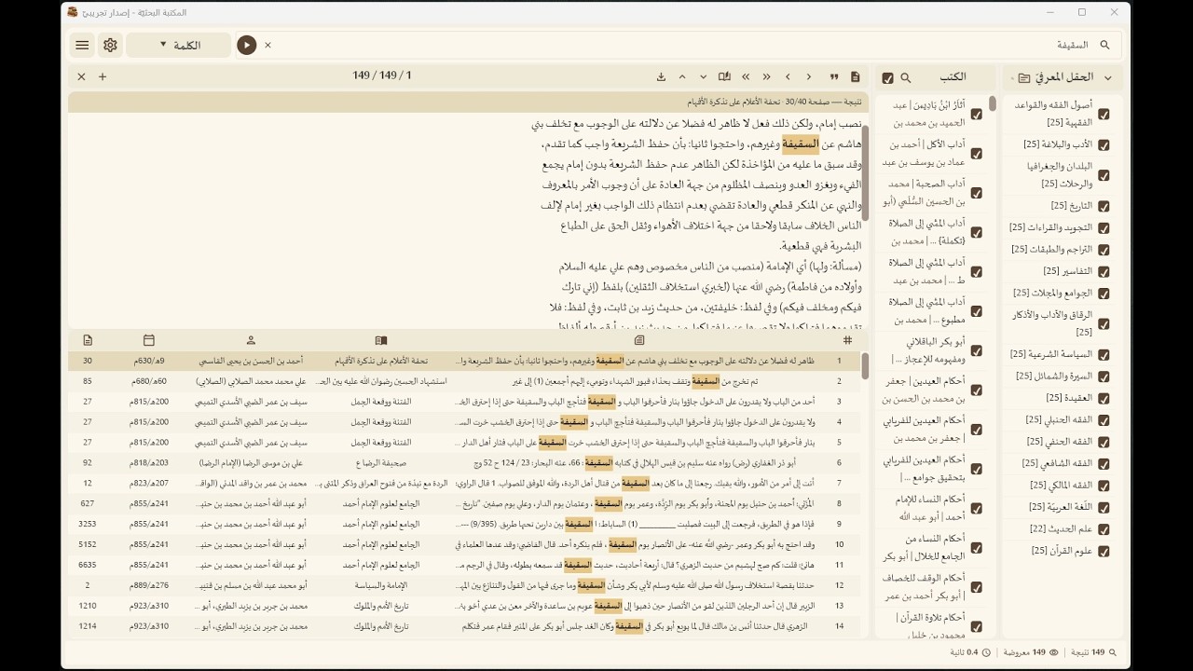This screenshot has height=671, width=1193.
Task: Click the folder icon beside الحقل المعرفي
Action: coord(1024,78)
